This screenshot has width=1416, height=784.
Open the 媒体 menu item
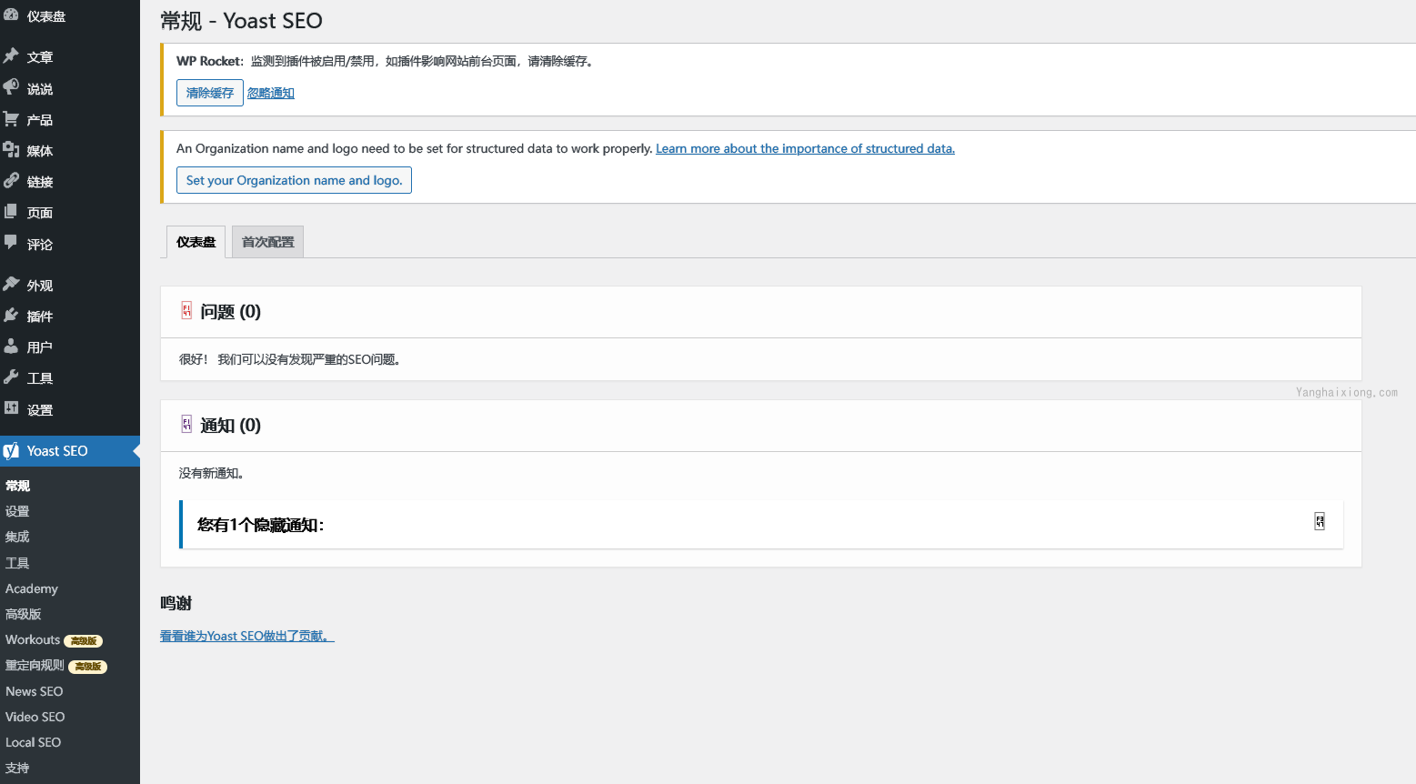pyautogui.click(x=40, y=151)
